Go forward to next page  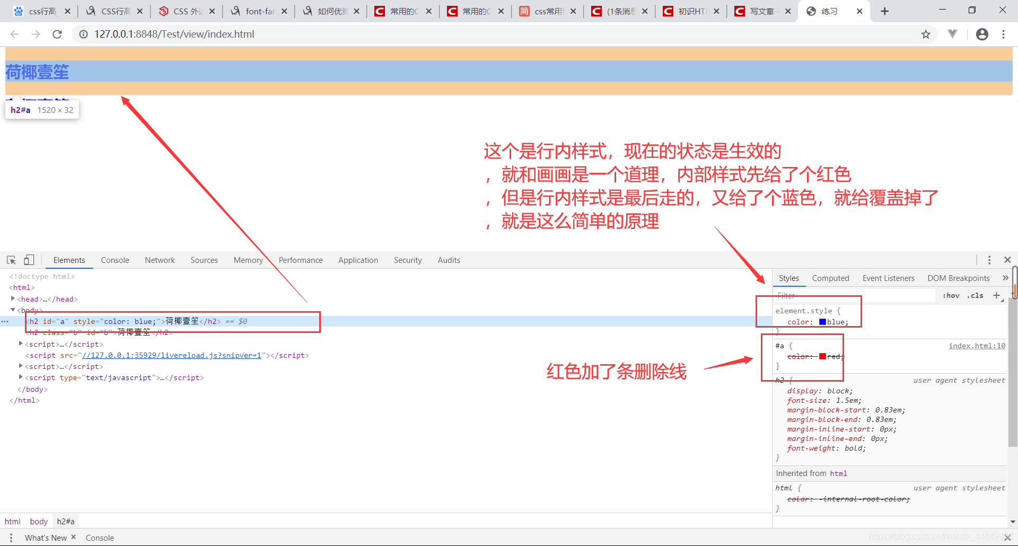coord(36,34)
